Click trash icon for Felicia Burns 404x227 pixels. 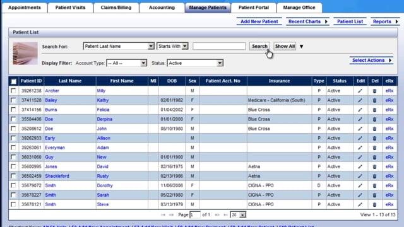[374, 110]
